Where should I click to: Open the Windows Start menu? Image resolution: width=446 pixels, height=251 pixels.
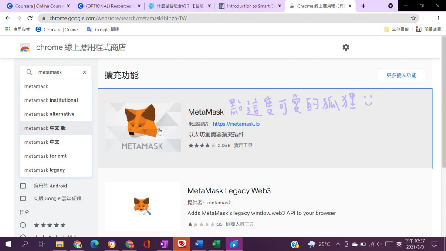click(x=8, y=244)
